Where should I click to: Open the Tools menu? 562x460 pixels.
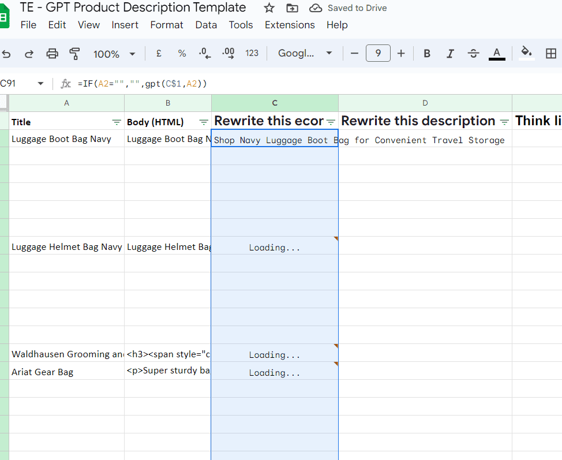click(x=241, y=25)
